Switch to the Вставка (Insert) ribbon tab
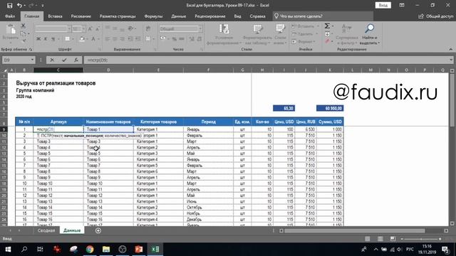 click(55, 16)
